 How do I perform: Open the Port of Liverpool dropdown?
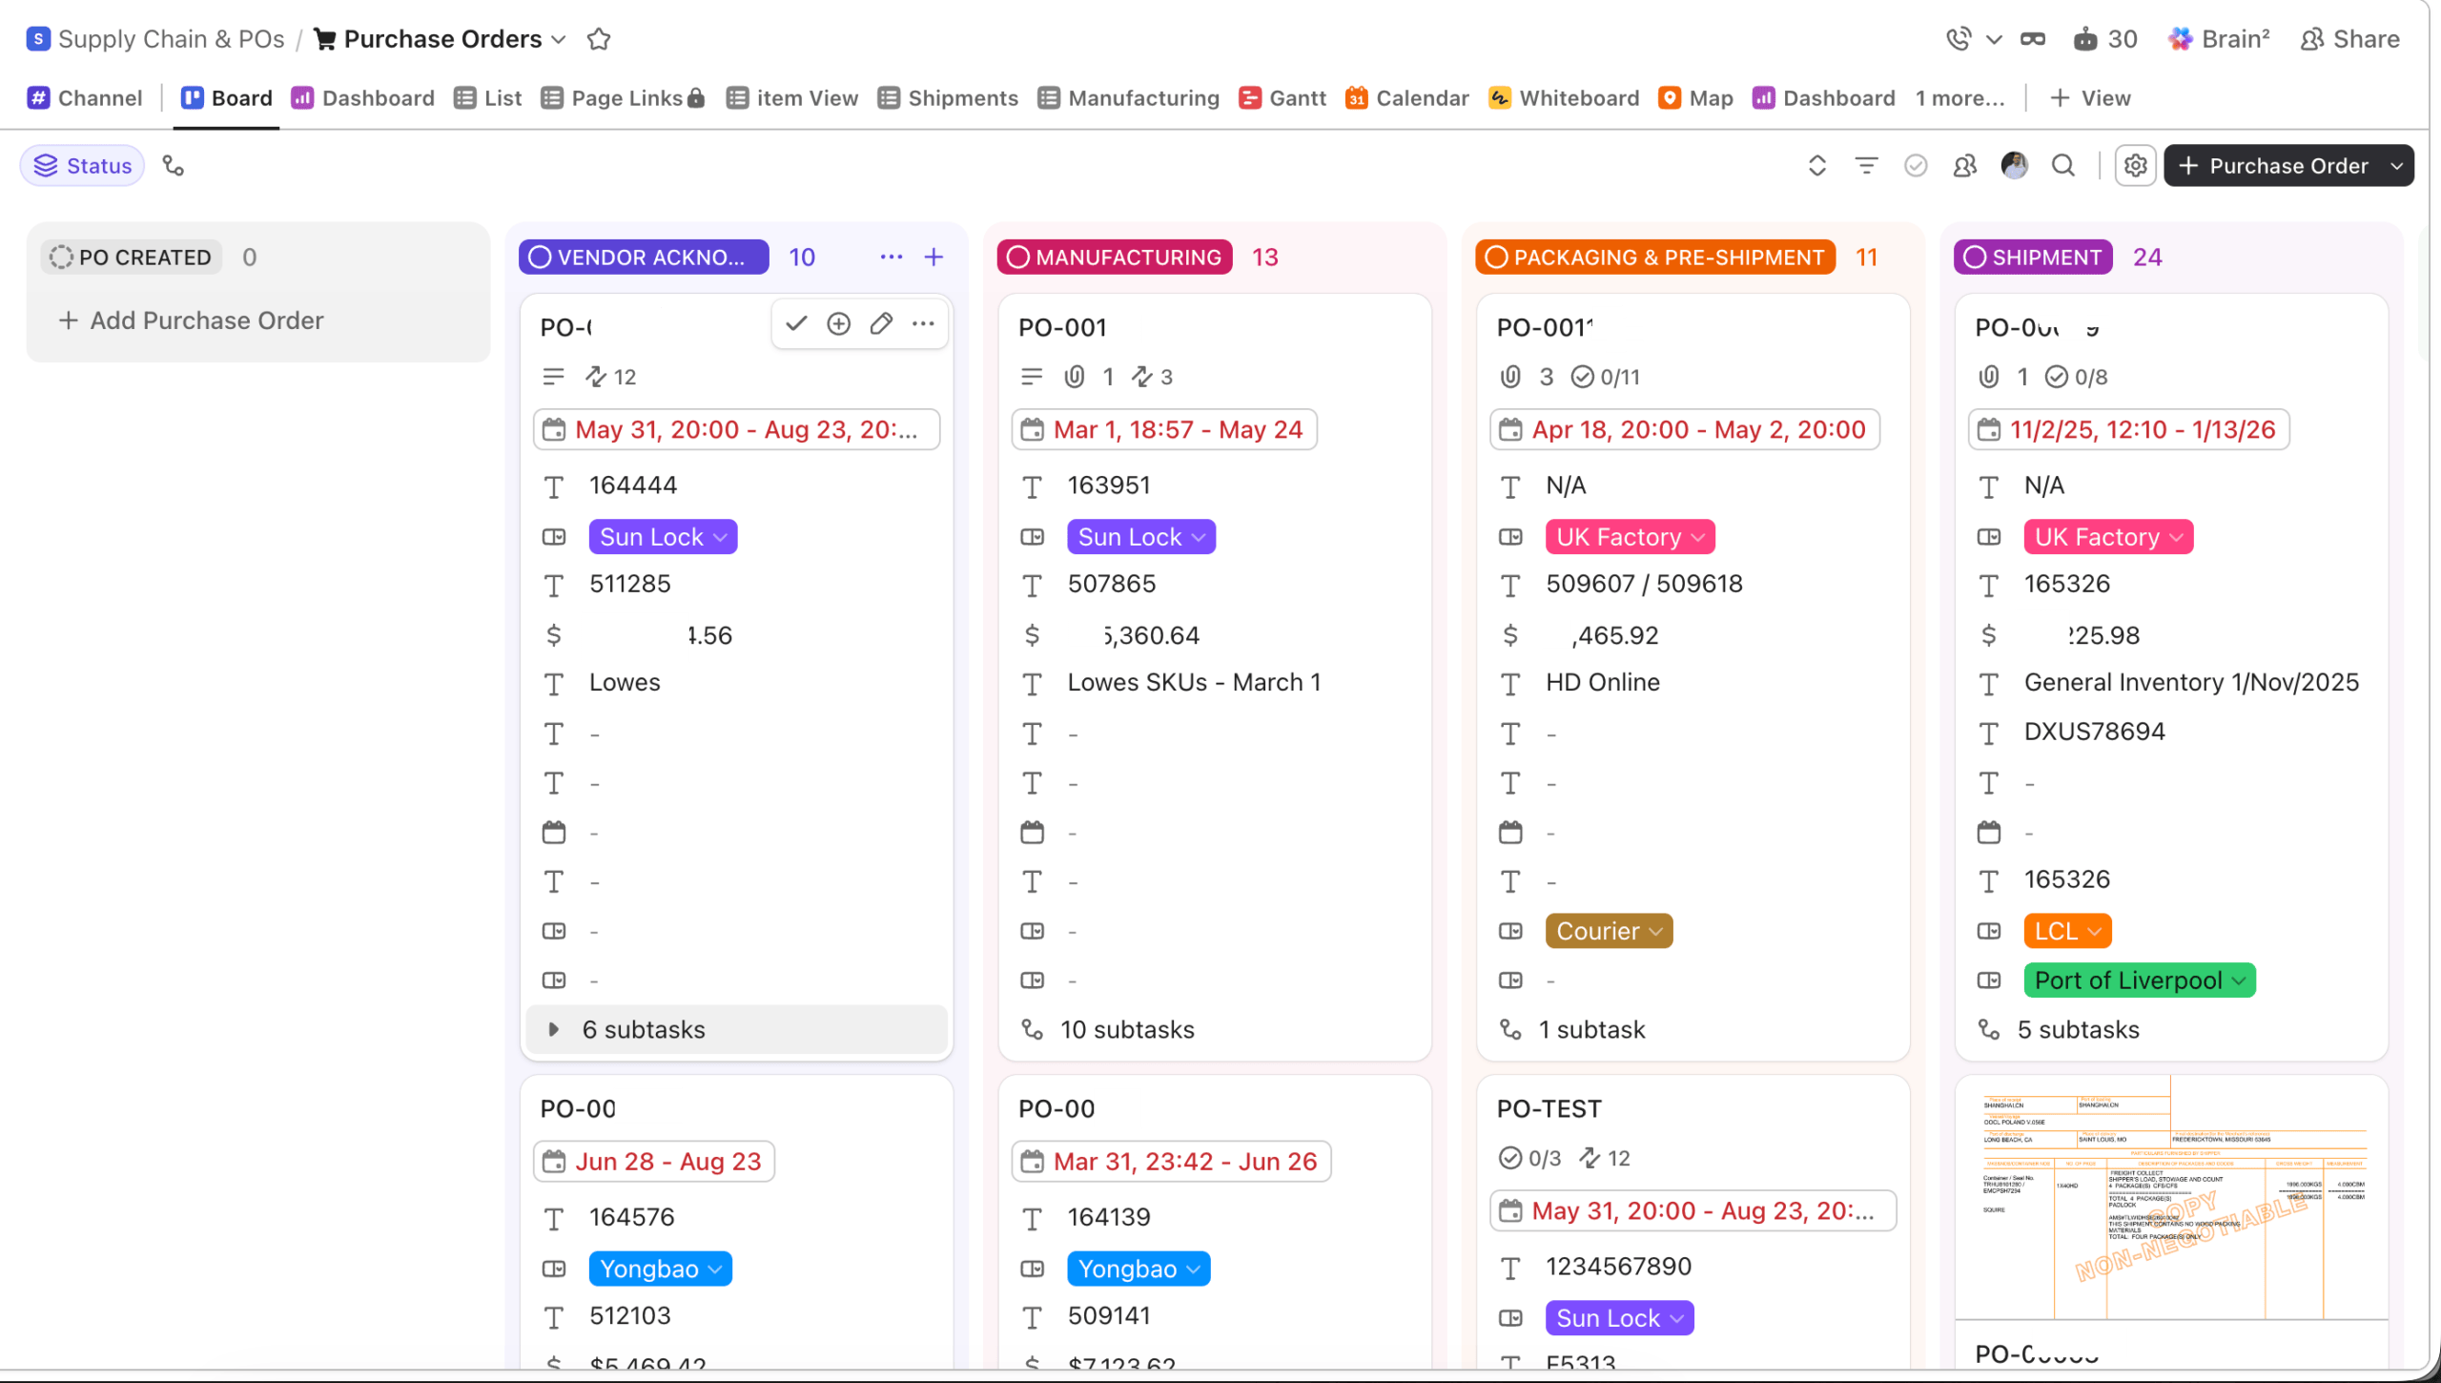2140,980
